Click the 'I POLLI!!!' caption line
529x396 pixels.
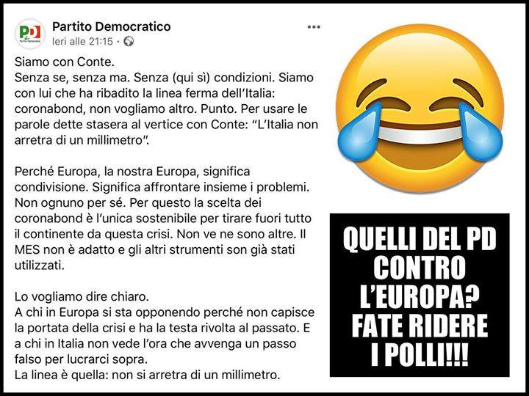click(420, 354)
